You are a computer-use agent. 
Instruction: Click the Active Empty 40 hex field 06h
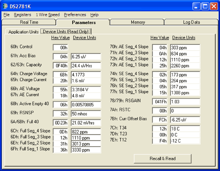click(61, 105)
